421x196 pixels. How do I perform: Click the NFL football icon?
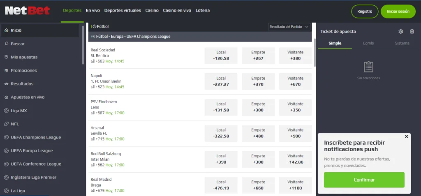point(7,124)
